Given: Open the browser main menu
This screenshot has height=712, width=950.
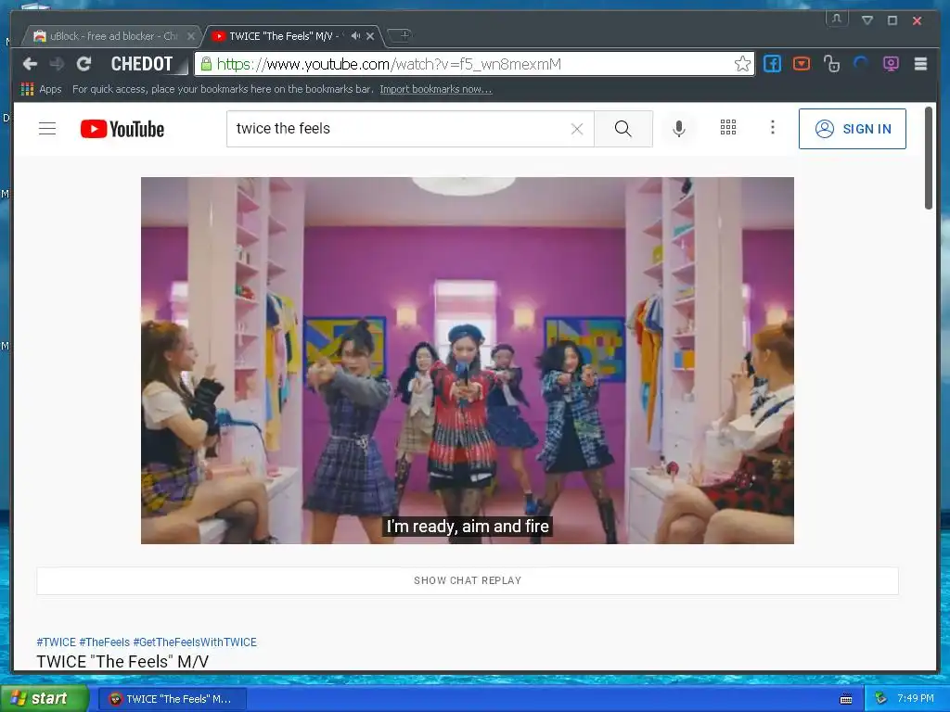Looking at the screenshot, I should click(x=920, y=64).
